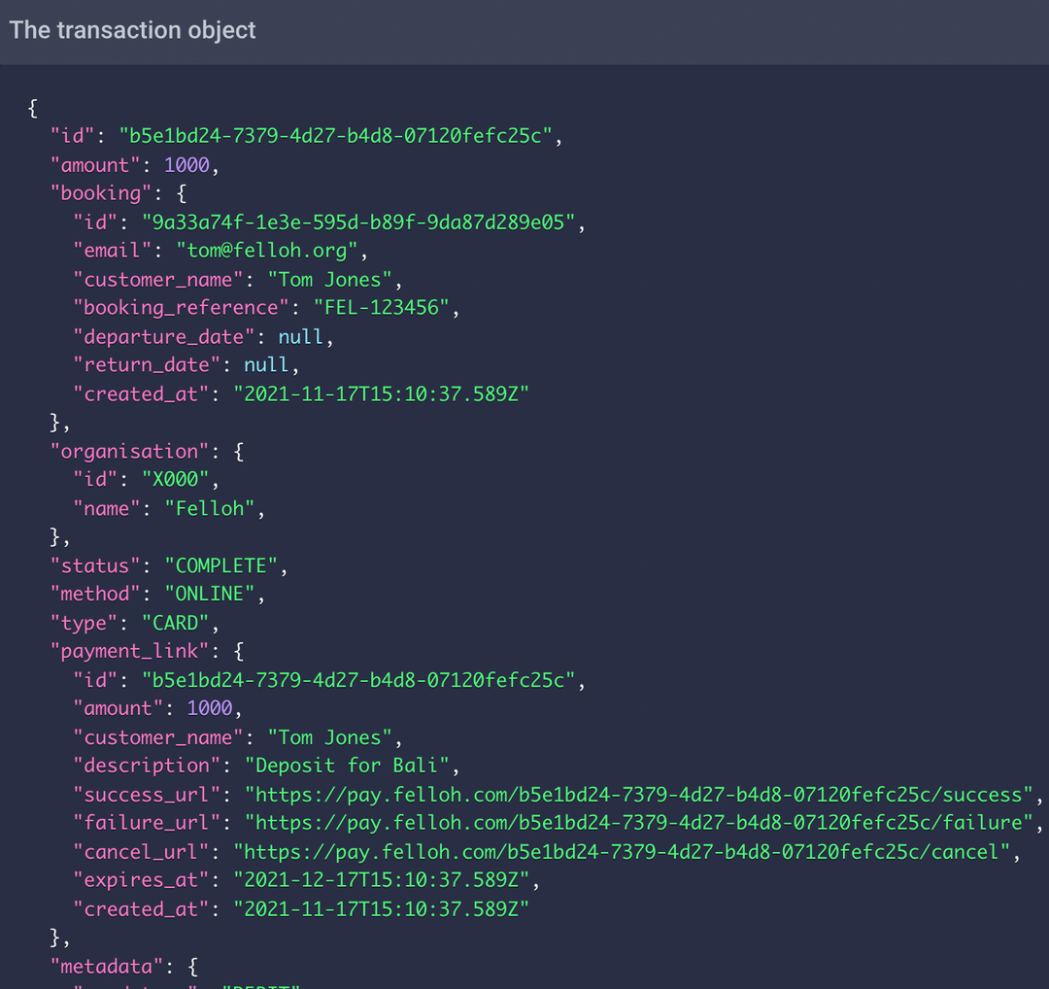Click the cancel_url link ending in /cancel
This screenshot has height=989, width=1049.
pos(622,852)
